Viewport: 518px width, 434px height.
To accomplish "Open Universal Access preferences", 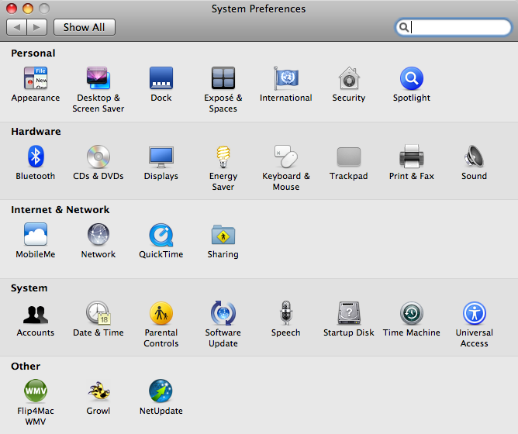I will tap(474, 314).
